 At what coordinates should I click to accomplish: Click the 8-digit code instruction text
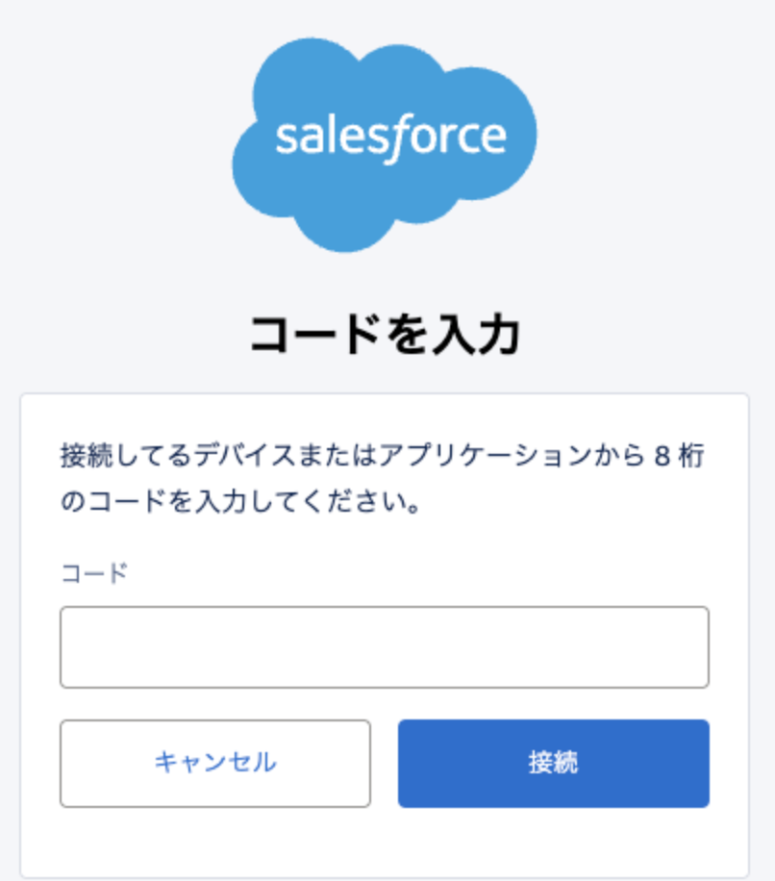383,454
